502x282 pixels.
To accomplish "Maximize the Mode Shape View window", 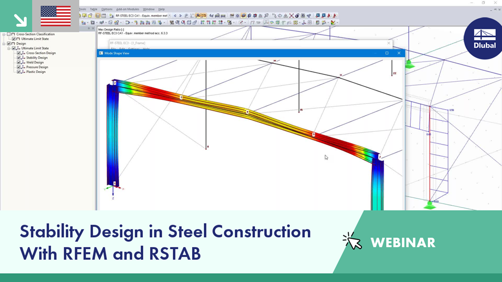I will [x=387, y=53].
